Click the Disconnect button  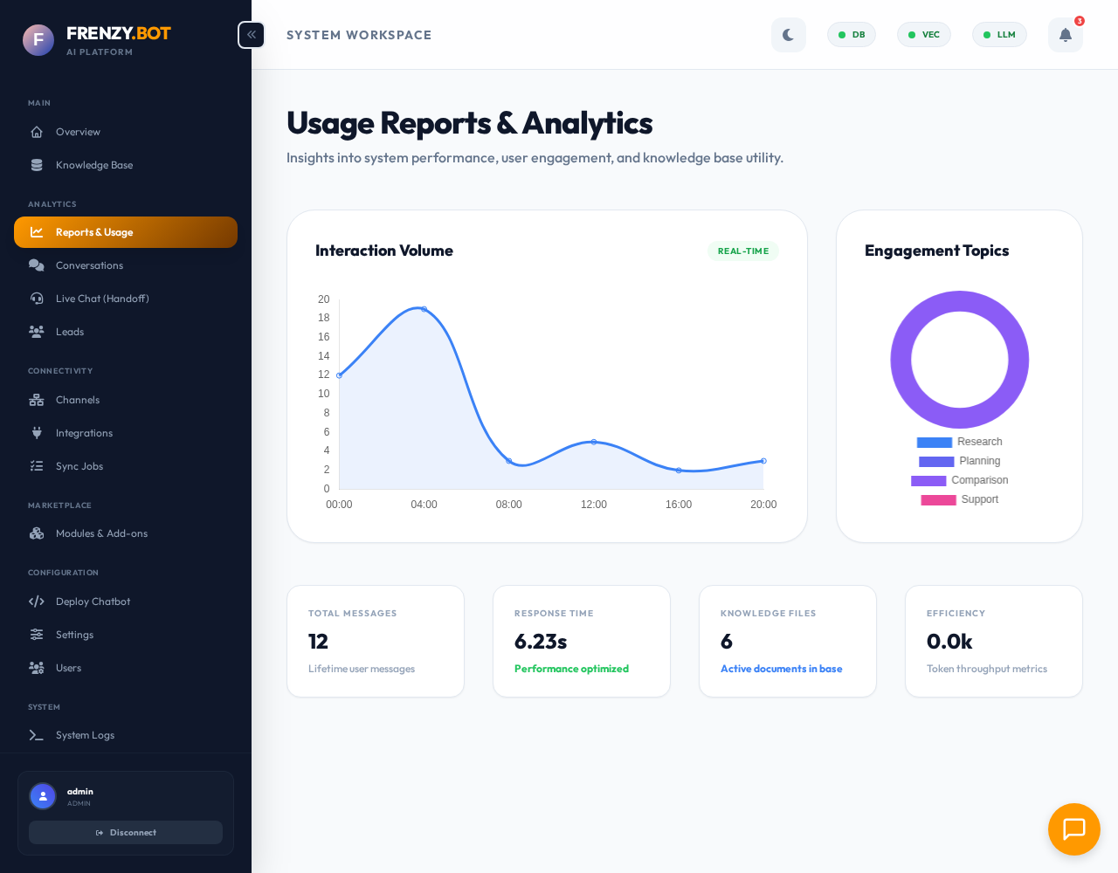pyautogui.click(x=126, y=832)
